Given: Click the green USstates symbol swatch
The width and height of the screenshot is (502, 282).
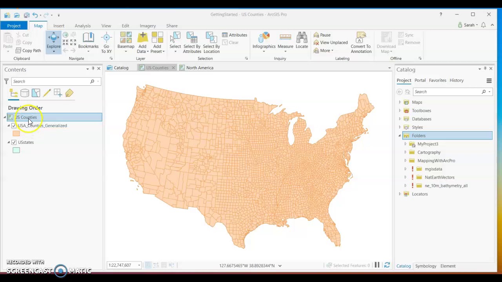Looking at the screenshot, I should [x=16, y=150].
